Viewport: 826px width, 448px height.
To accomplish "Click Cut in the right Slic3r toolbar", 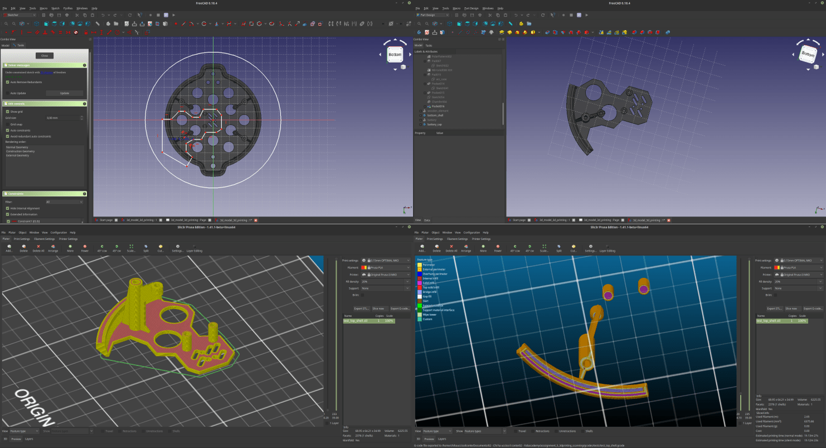I will 573,248.
